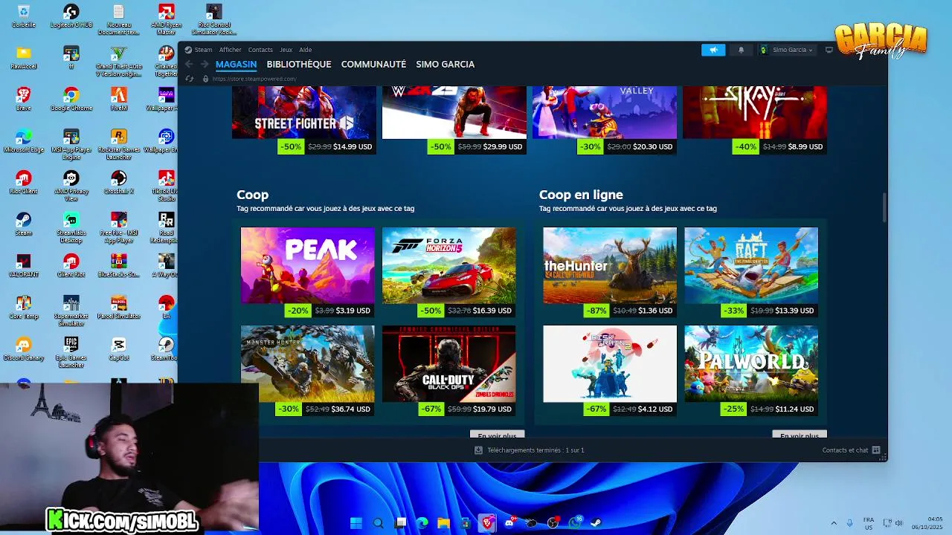This screenshot has width=952, height=535.
Task: Switch to the MAGASIN tab
Action: [236, 65]
